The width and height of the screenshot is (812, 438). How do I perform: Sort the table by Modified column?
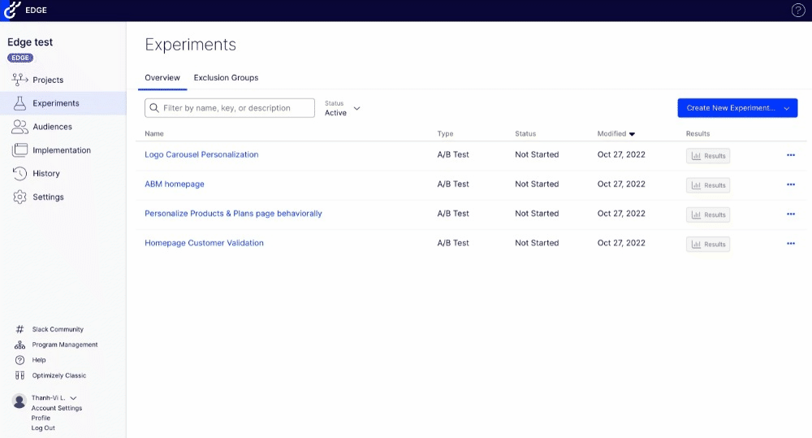(x=615, y=133)
